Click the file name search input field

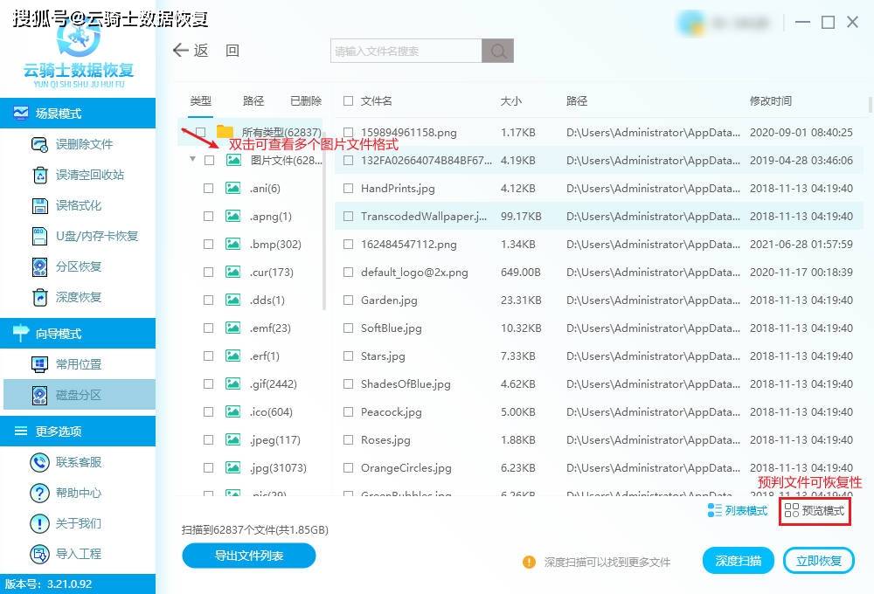coord(406,51)
